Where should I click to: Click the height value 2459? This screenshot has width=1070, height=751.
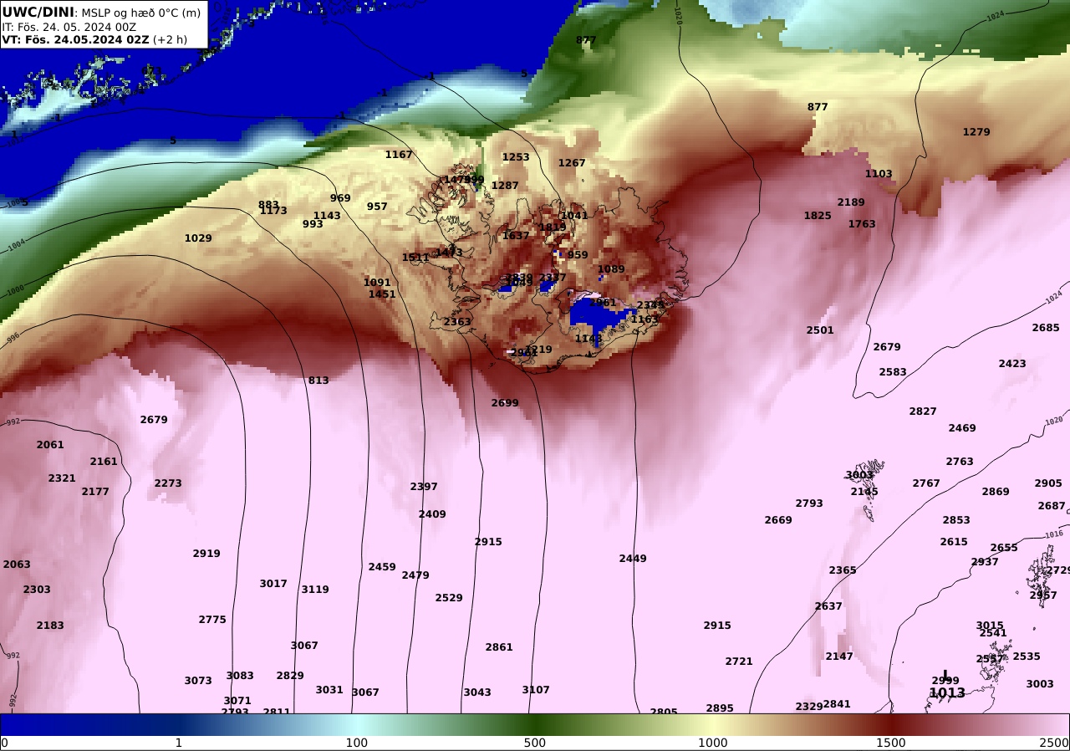[382, 567]
